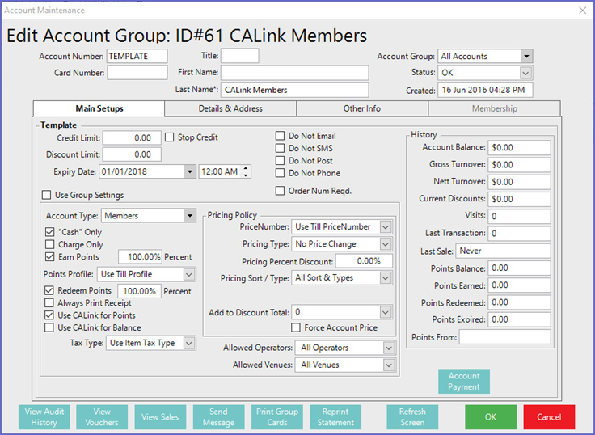Click the Credit Limit field
Screen dimensions: 595x435
(132, 137)
